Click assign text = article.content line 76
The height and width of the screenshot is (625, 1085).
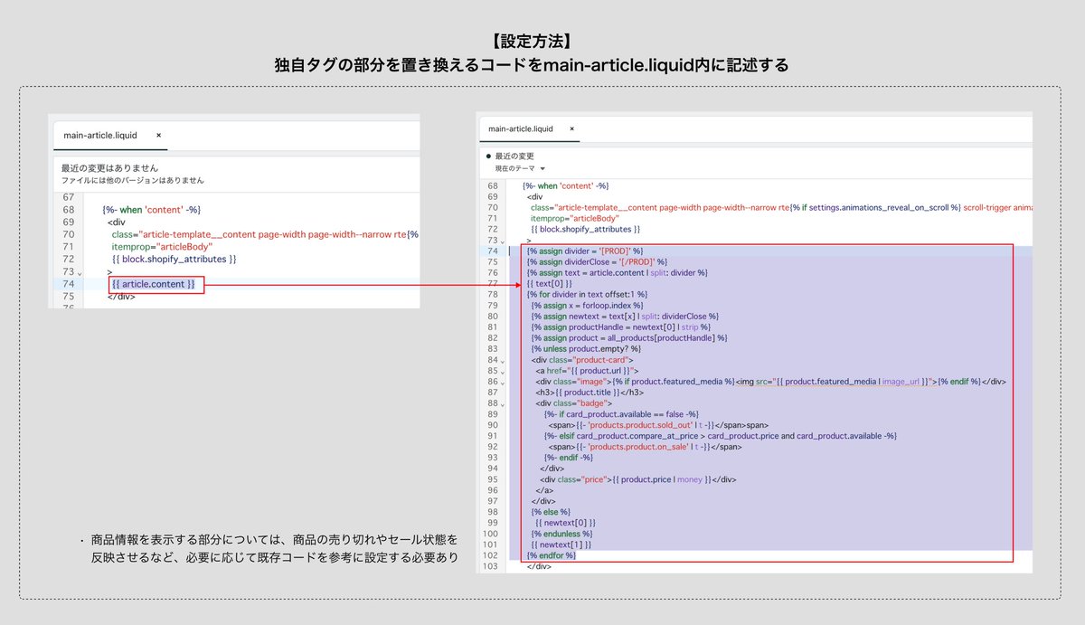618,272
